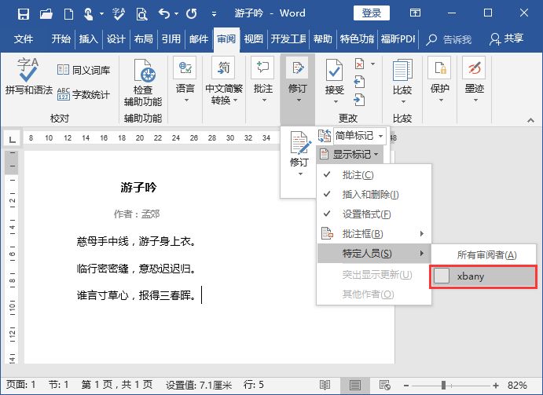
Task: Click the Track Changes (修订) icon in dropdown panel
Action: tap(300, 143)
